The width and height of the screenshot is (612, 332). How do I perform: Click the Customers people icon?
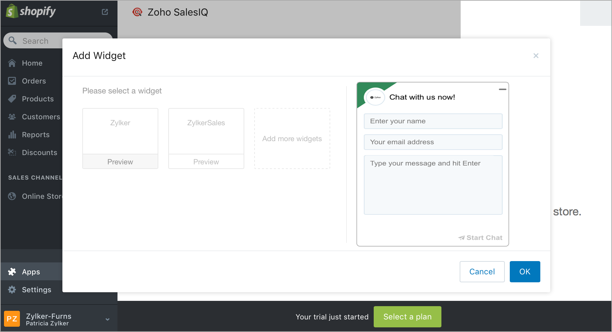[x=12, y=117]
